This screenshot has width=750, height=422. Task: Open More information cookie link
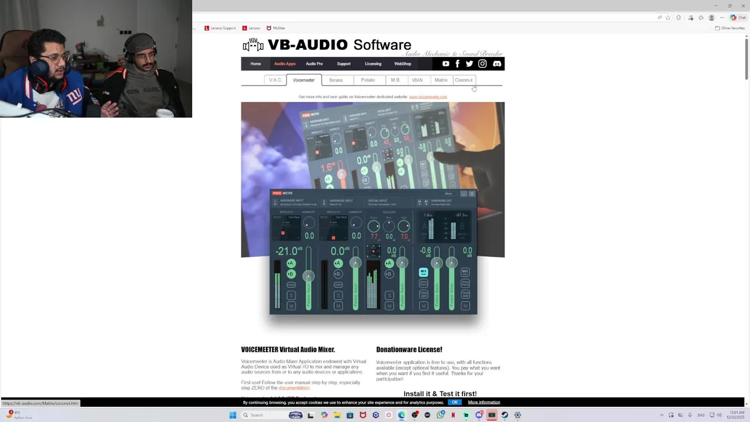point(484,402)
